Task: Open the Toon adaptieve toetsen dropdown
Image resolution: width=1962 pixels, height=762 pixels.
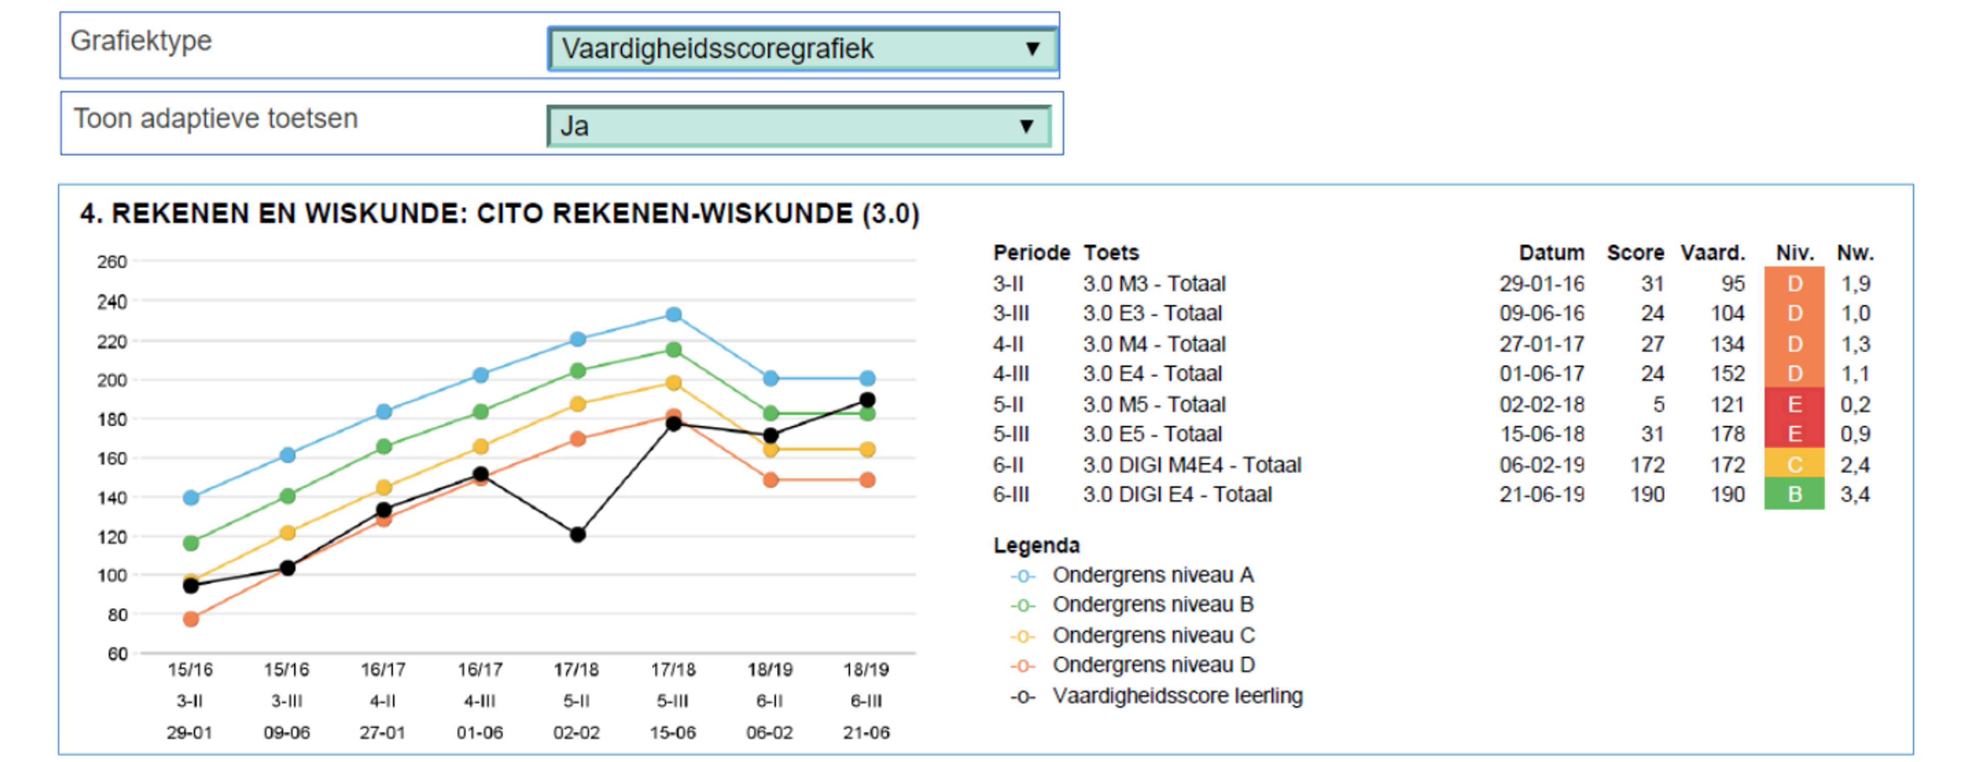Action: pos(799,127)
